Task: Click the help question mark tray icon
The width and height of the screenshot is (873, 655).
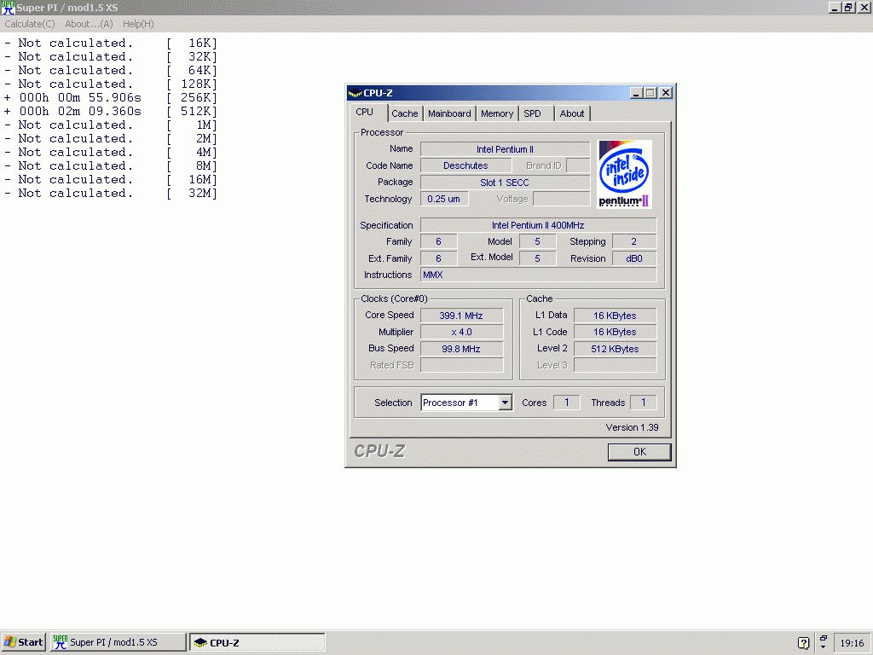Action: (803, 643)
